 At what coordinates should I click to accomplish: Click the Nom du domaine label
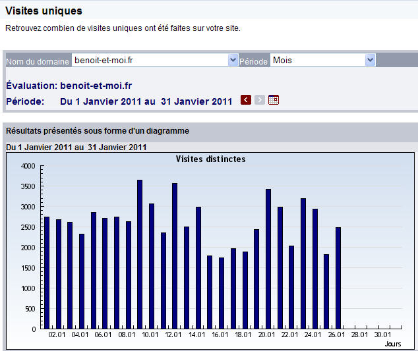click(38, 61)
